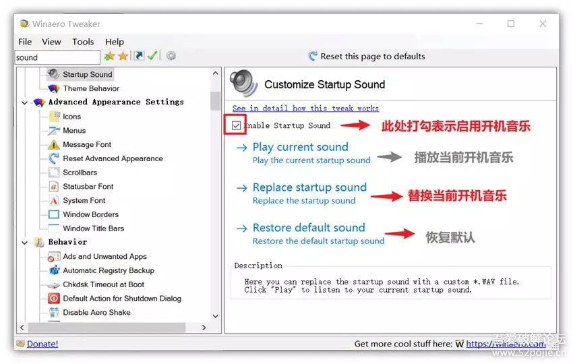This screenshot has width=573, height=364.
Task: Open the File menu
Action: (25, 42)
